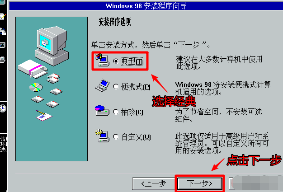Image resolution: width=283 pixels, height=192 pixels.
Task: Click the Custom setup gear computer icon
Action: (x=102, y=136)
